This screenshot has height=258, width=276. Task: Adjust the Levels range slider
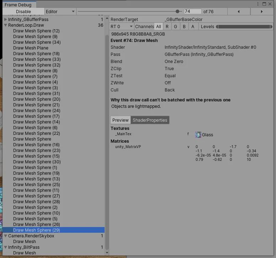[x=244, y=27]
